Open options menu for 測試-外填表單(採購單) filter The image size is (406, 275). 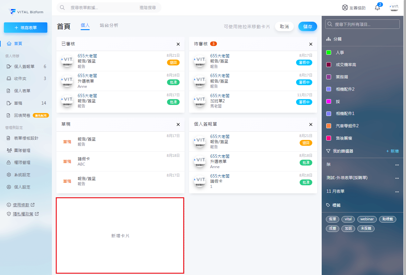pyautogui.click(x=397, y=178)
